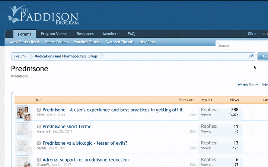This screenshot has height=167, width=268.
Task: Click views count 125
Action: [x=236, y=148]
